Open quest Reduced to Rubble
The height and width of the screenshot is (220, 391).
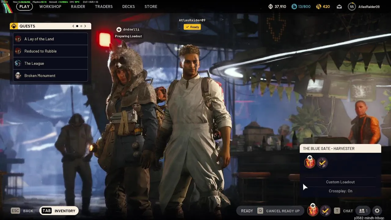(50, 51)
